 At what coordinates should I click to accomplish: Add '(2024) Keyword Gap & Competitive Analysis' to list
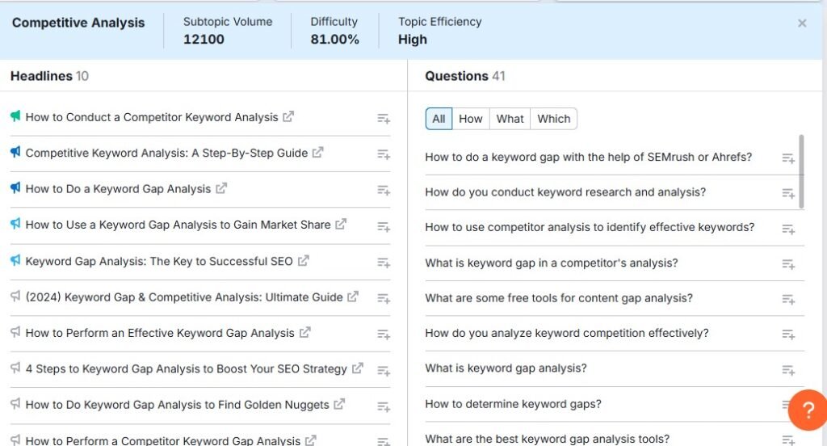pyautogui.click(x=384, y=298)
